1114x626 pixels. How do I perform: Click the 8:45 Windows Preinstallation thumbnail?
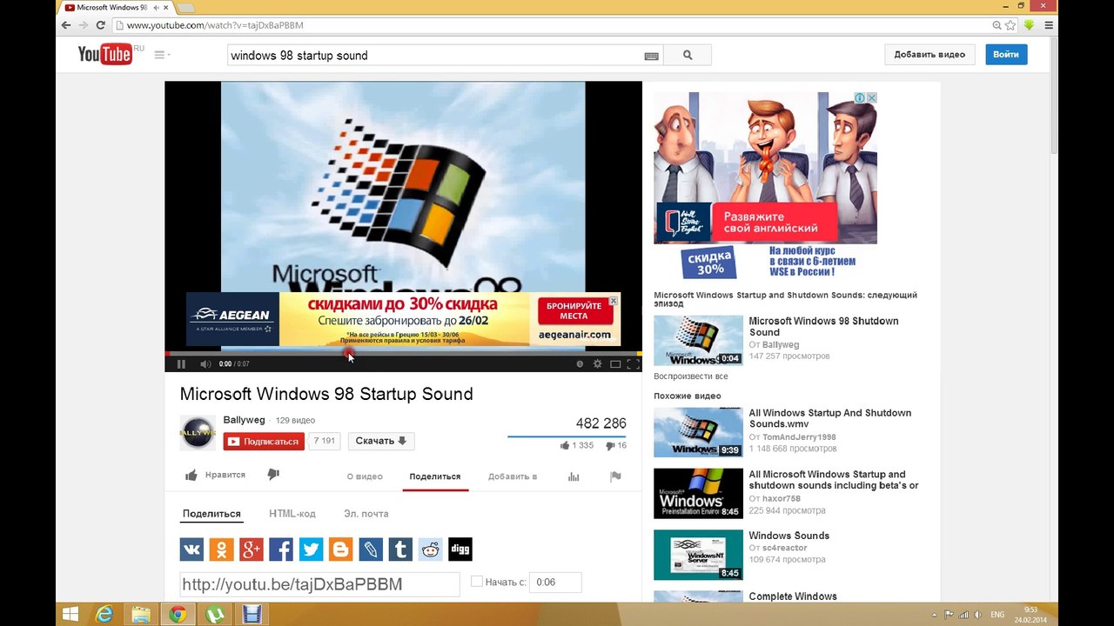(698, 494)
